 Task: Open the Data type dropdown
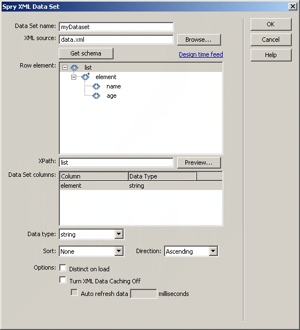[118, 234]
